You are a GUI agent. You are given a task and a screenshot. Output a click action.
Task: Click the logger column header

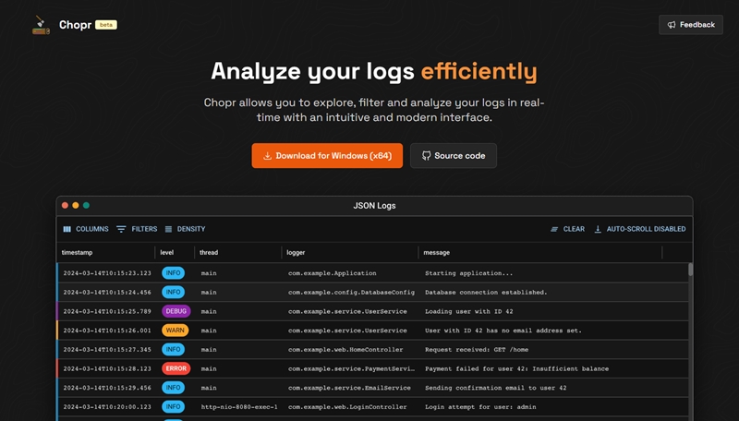[297, 252]
